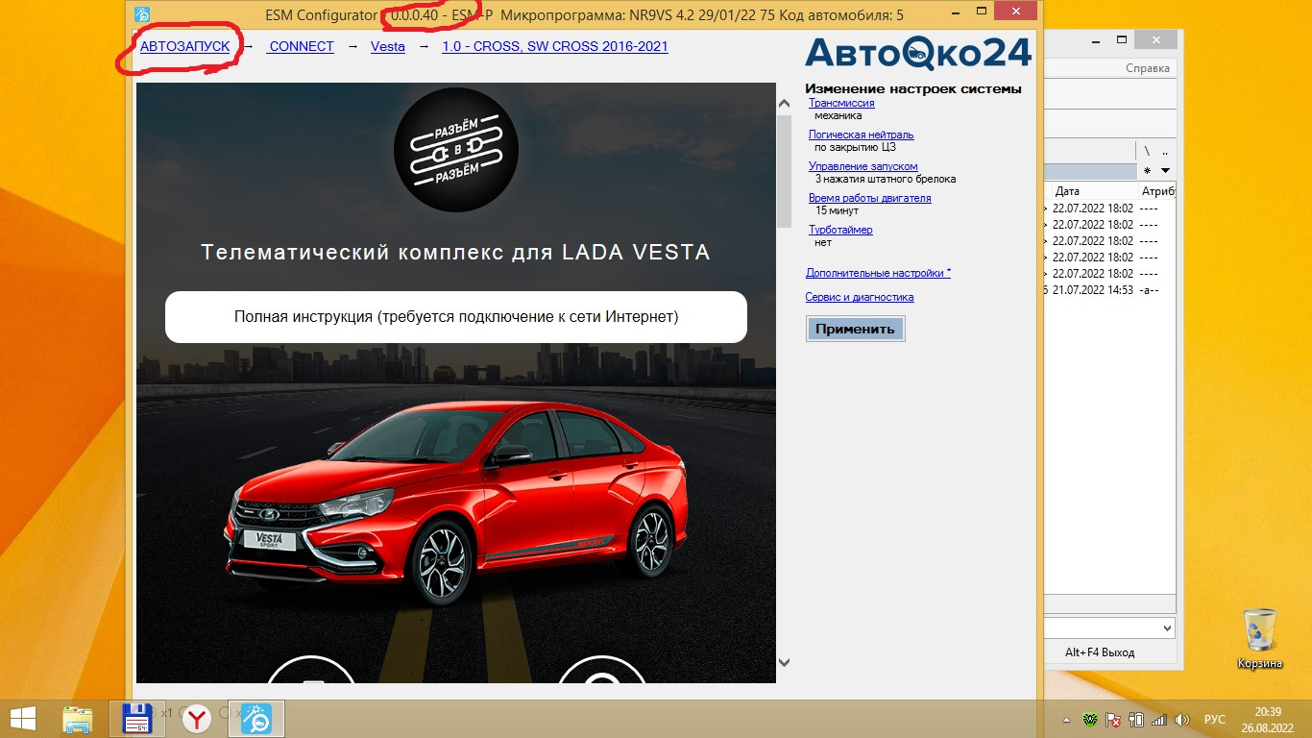The image size is (1312, 738).
Task: Show hidden tray icons arrow
Action: (x=1067, y=720)
